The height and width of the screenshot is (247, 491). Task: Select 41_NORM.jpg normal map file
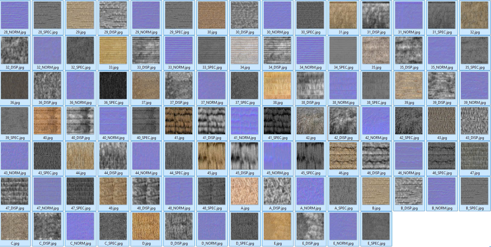coord(244,121)
